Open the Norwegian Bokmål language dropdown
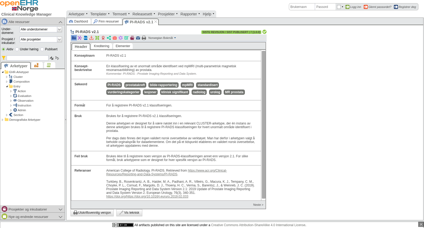Image resolution: width=424 pixels, height=228 pixels. (162, 38)
